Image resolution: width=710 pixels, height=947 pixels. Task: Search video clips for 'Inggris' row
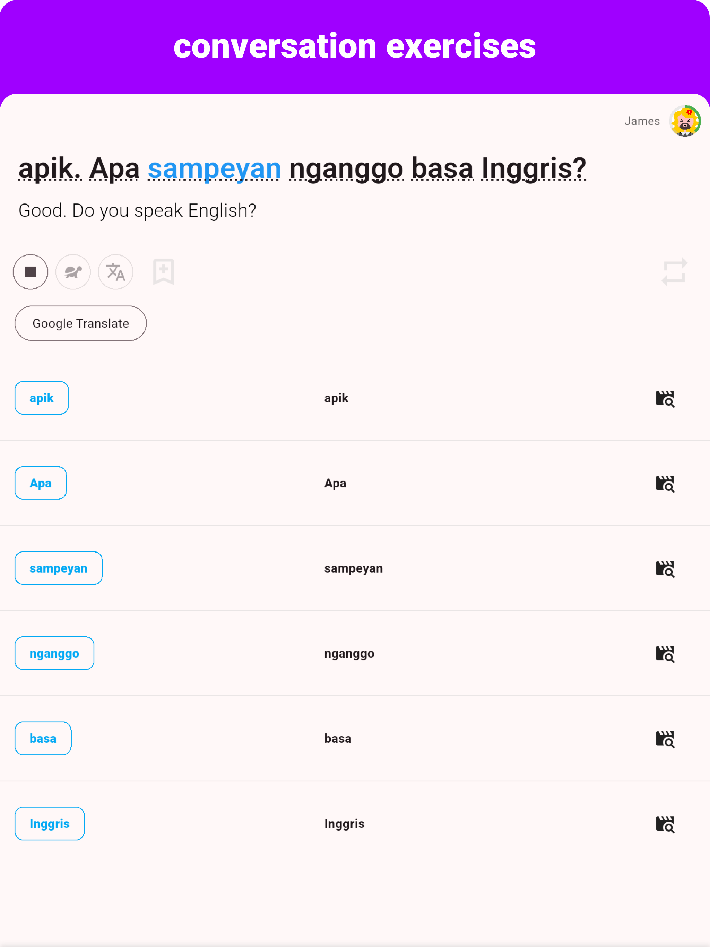[x=665, y=825]
